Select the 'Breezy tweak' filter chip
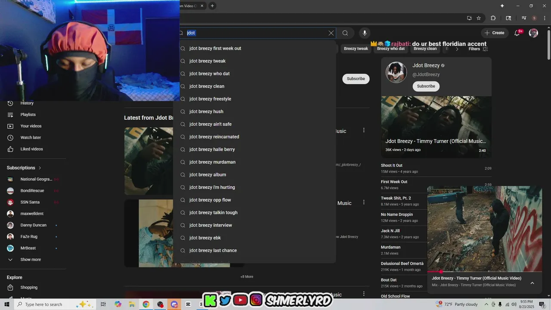551x310 pixels. pos(356,49)
